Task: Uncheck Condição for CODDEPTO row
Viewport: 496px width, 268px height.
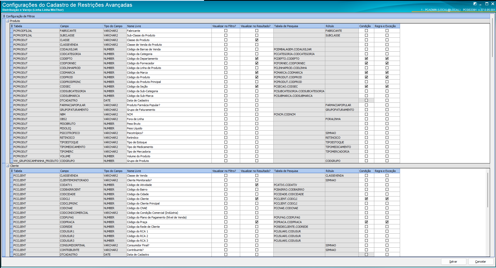Action: tap(366, 59)
